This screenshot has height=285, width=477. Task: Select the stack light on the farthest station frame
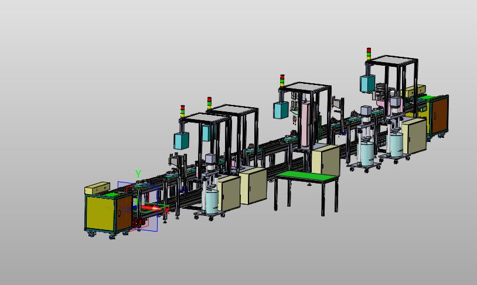[369, 54]
